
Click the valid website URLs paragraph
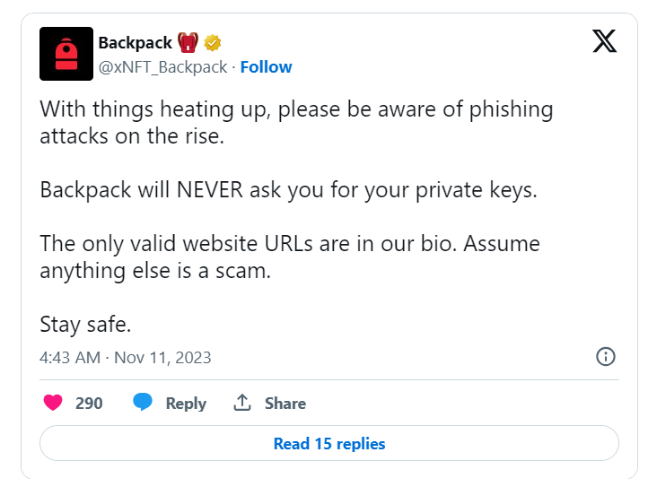click(290, 257)
